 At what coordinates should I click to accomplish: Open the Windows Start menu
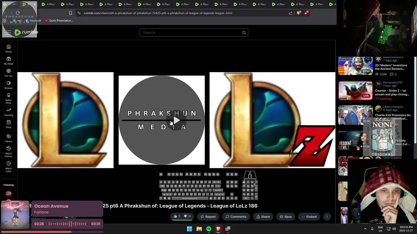click(189, 229)
